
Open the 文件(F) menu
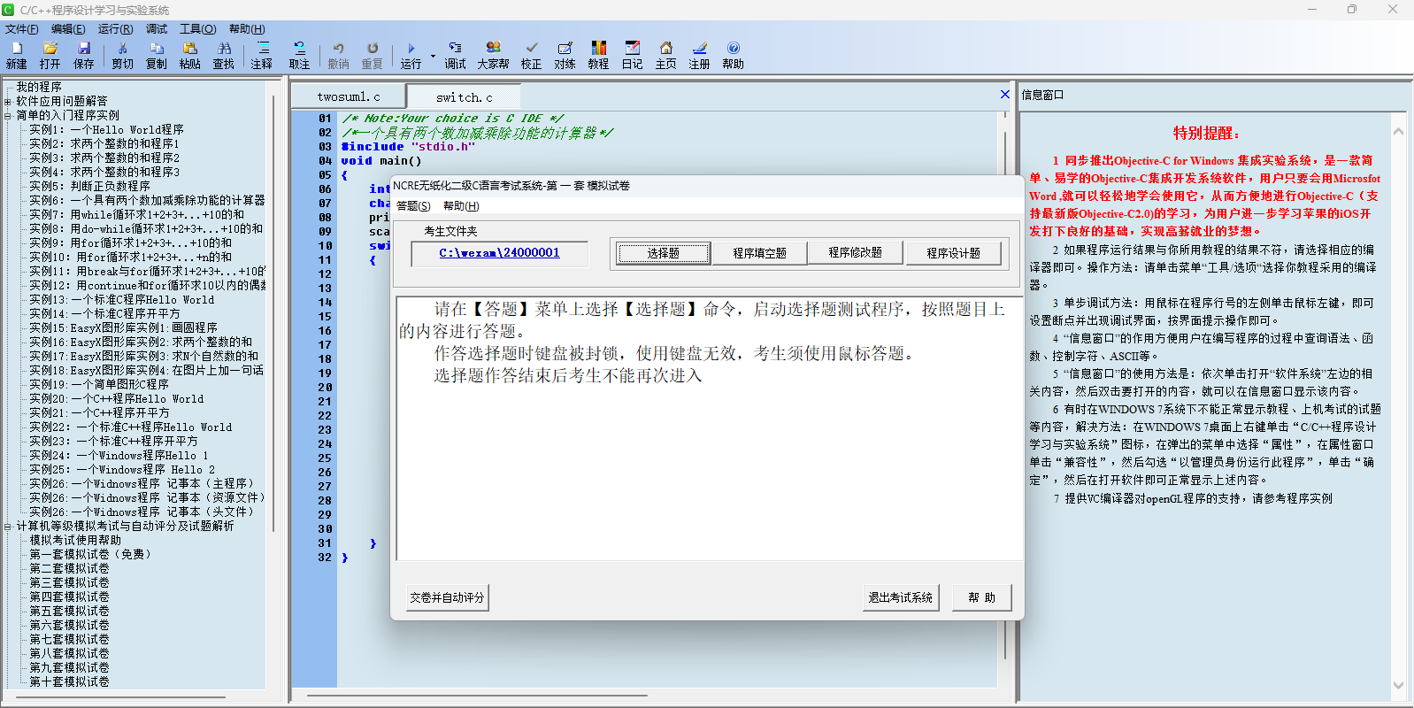click(x=22, y=29)
